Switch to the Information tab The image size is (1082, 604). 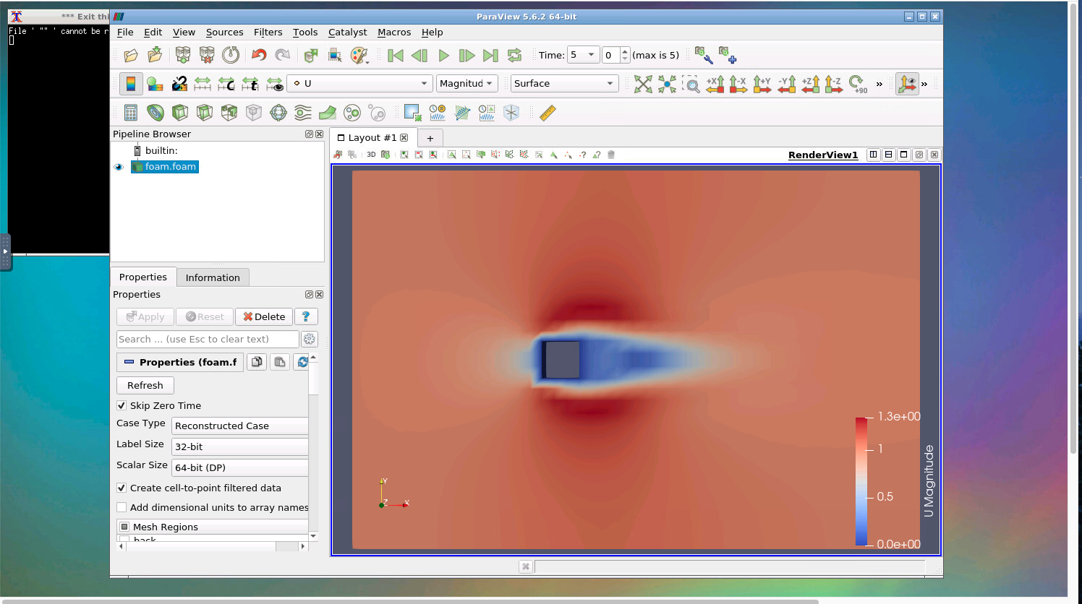click(x=213, y=278)
